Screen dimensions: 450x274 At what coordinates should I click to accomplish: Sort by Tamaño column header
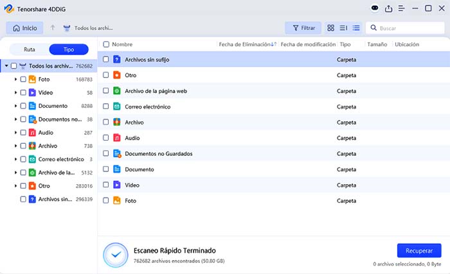pos(377,44)
